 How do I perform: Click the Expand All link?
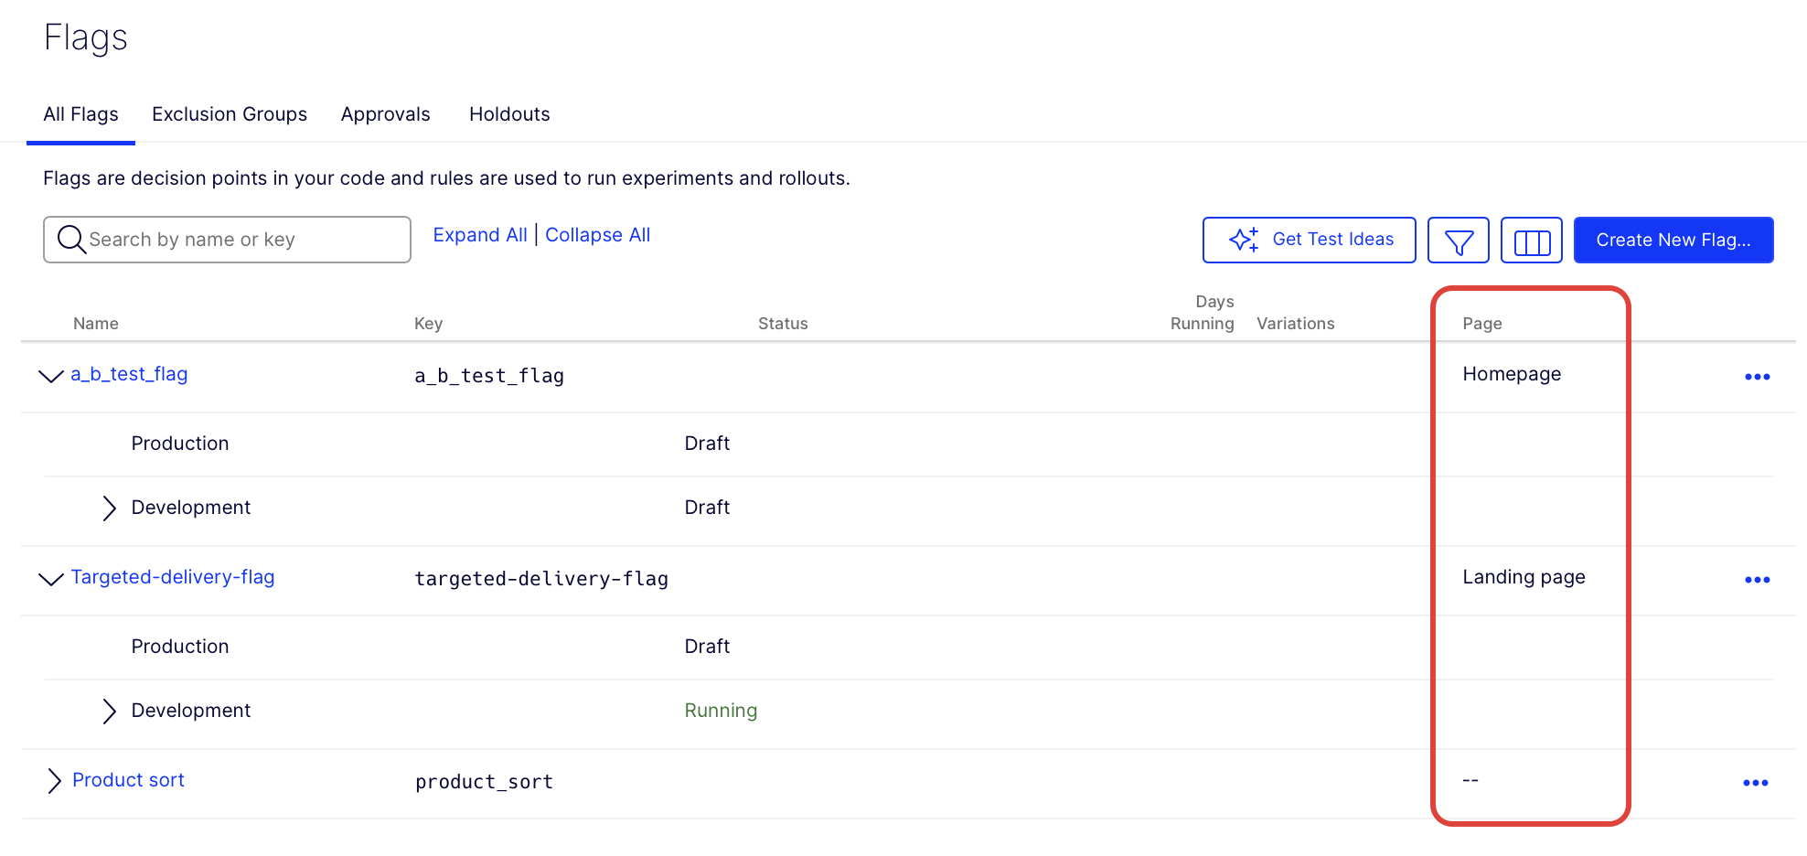pyautogui.click(x=479, y=235)
